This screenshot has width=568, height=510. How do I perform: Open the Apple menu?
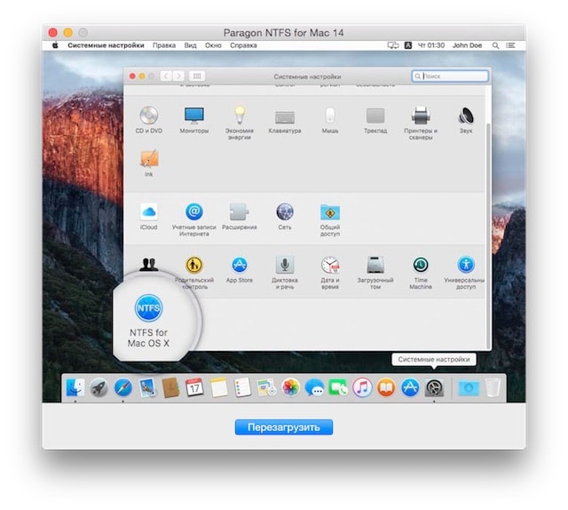click(55, 45)
